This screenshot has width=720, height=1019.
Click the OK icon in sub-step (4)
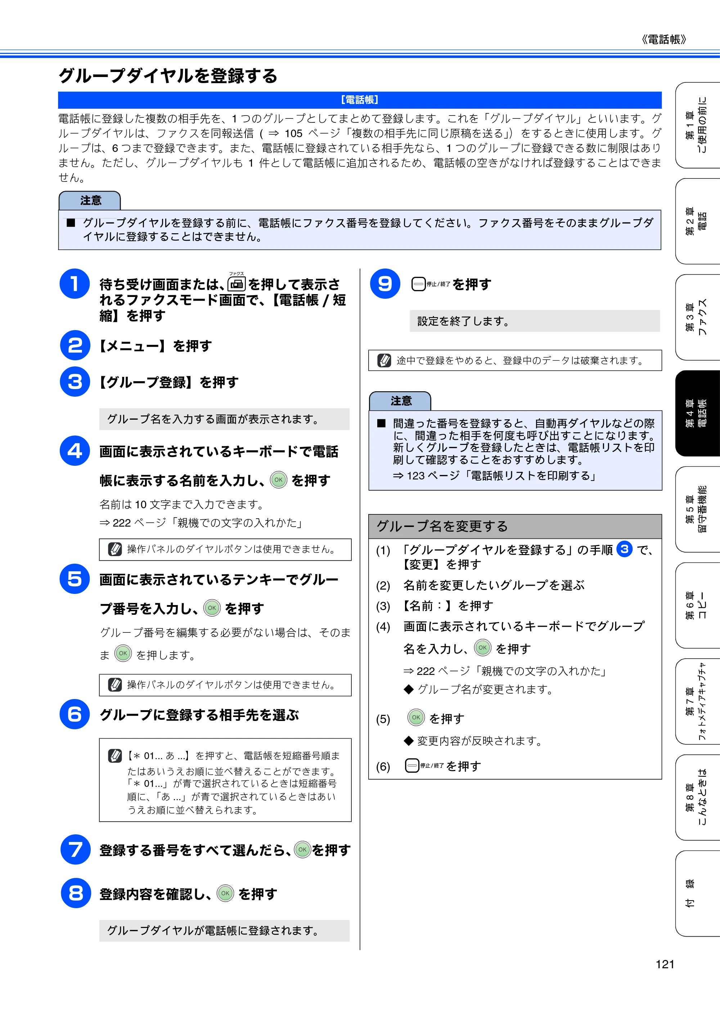tap(483, 648)
